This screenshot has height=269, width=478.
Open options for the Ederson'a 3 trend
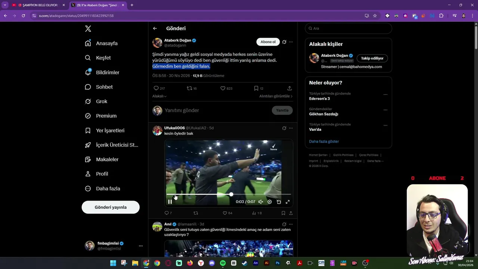(385, 95)
